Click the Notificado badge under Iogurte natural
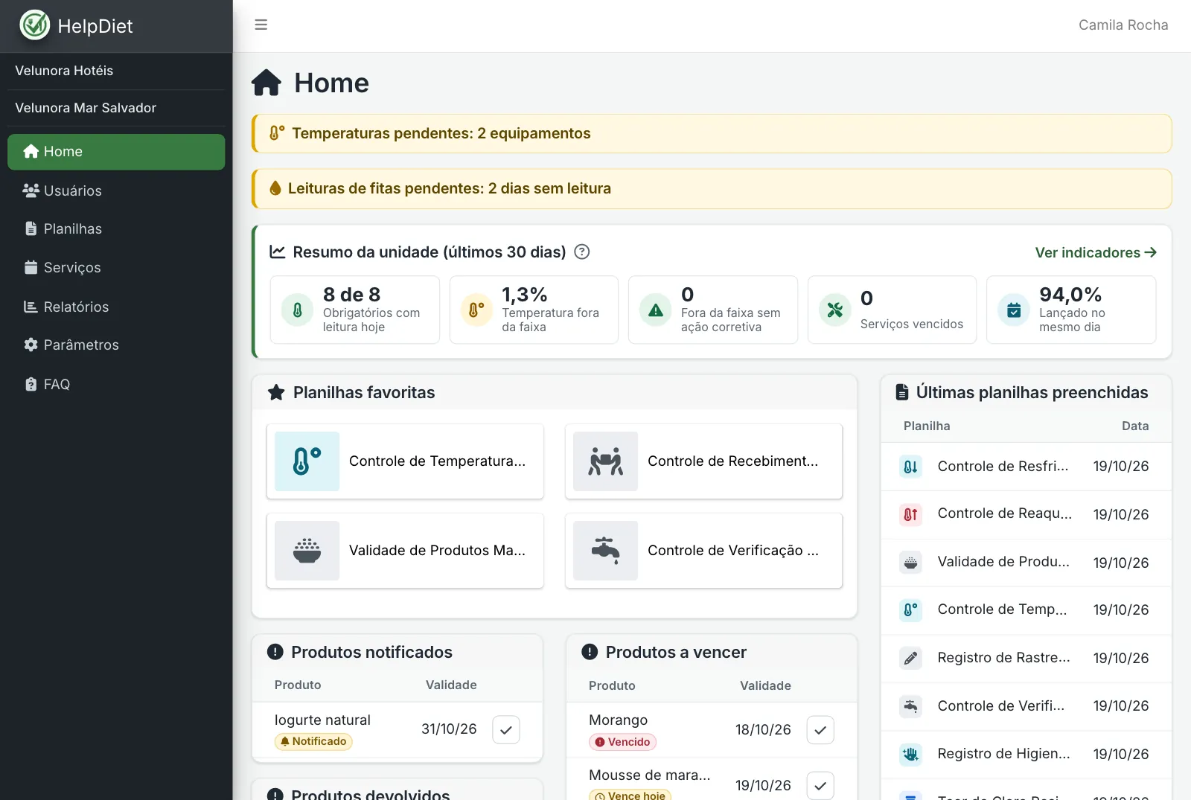Viewport: 1191px width, 800px height. coord(313,741)
